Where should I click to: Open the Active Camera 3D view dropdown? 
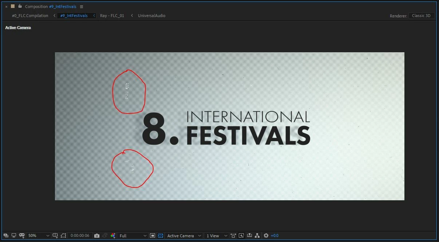pos(184,235)
